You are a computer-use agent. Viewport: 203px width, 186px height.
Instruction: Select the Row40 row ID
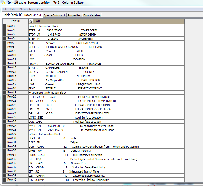click(17, 180)
